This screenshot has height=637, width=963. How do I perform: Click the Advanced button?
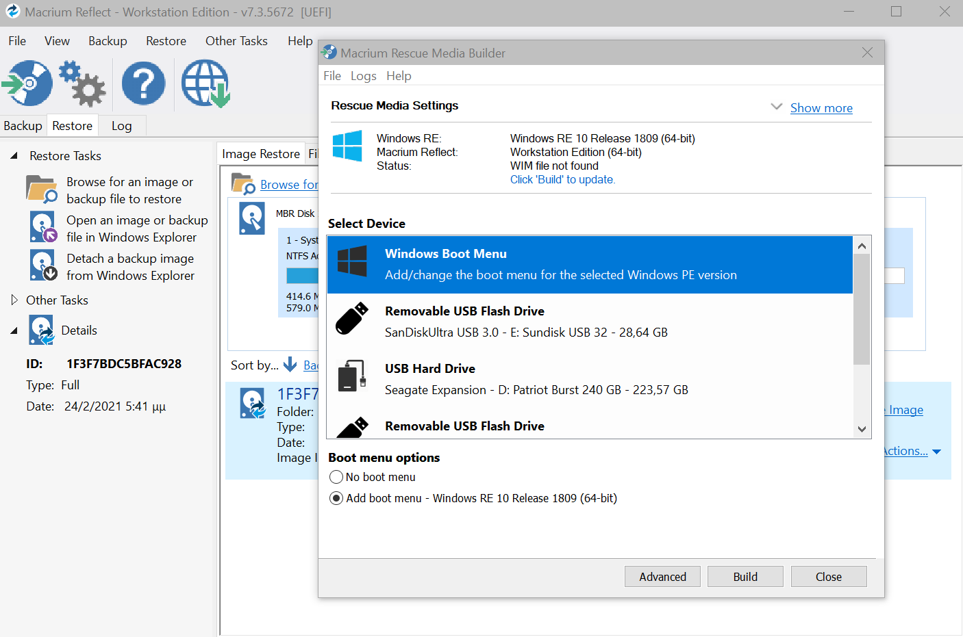[662, 577]
